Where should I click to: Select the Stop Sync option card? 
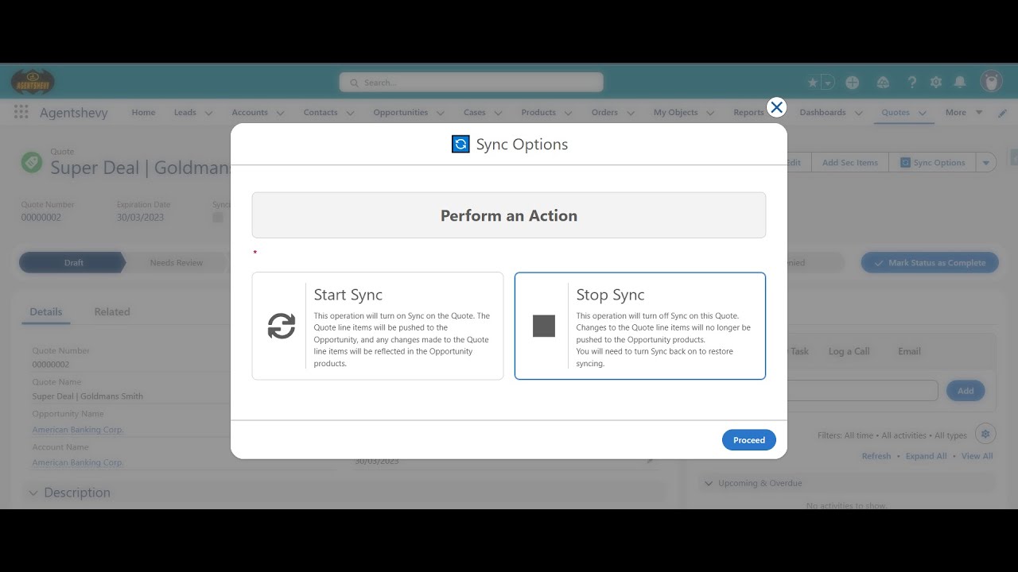point(640,326)
